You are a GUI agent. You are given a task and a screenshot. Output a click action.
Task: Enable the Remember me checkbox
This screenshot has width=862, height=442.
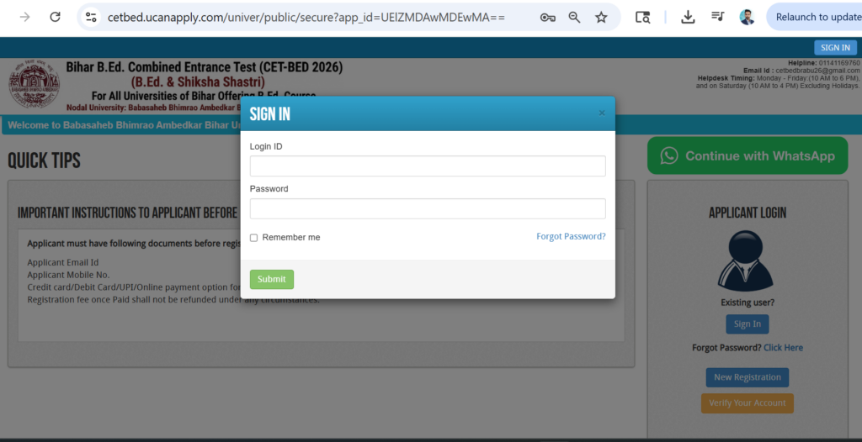pos(253,238)
